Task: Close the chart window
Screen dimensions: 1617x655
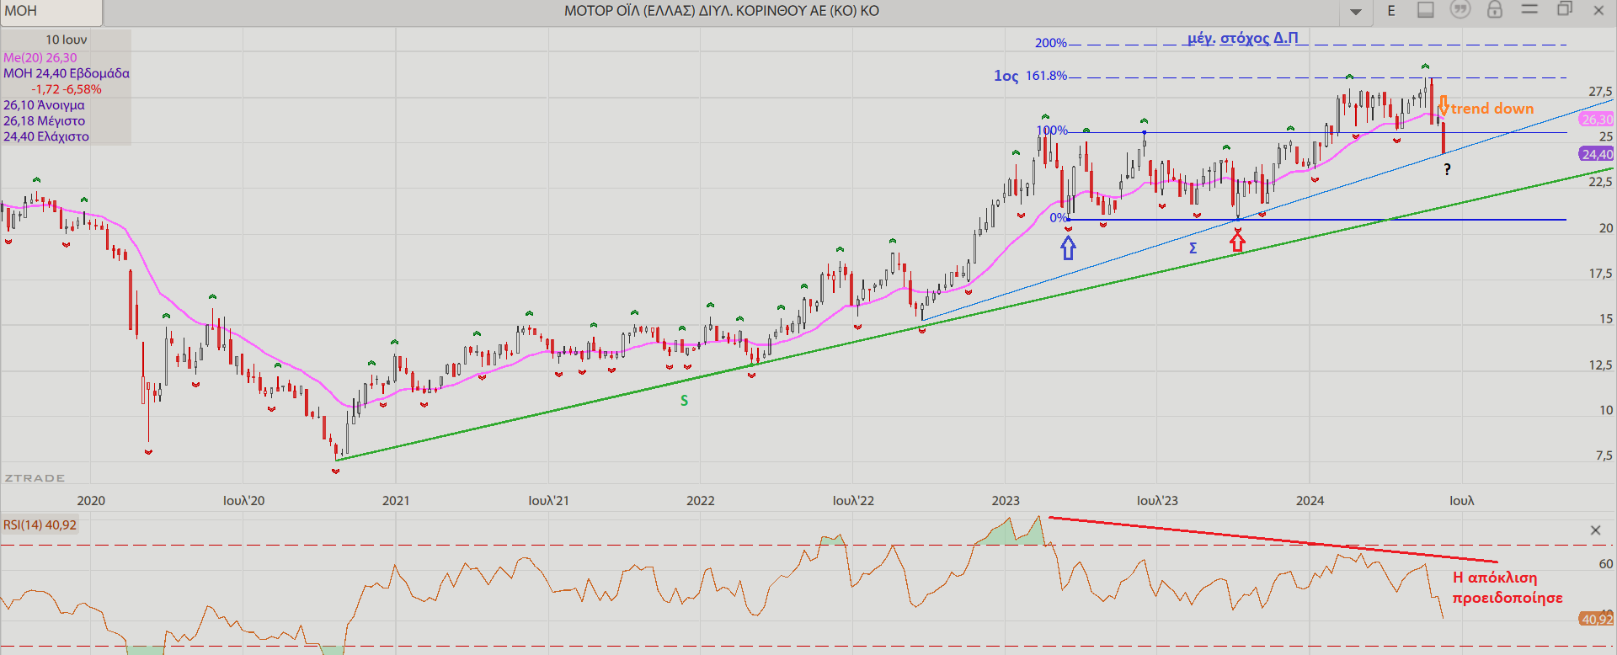Action: tap(1598, 10)
